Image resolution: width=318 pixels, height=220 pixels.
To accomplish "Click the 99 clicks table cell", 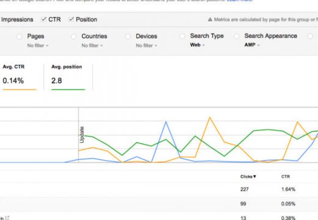I will (243, 204).
